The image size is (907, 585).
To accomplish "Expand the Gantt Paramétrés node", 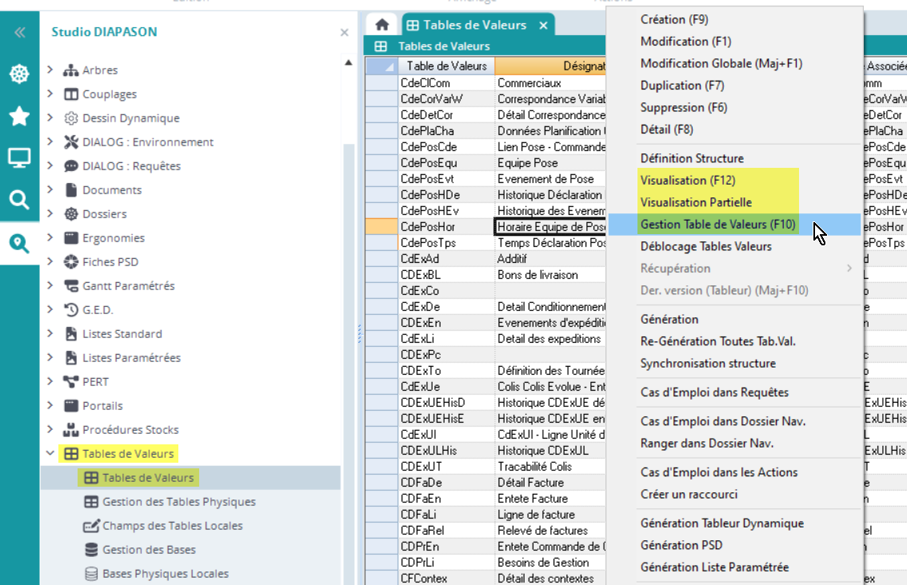I will coord(50,286).
